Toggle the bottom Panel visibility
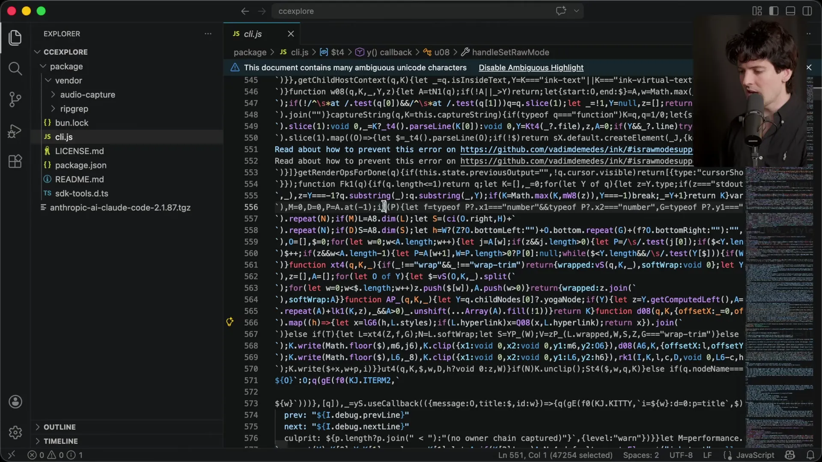The image size is (822, 462). (790, 11)
